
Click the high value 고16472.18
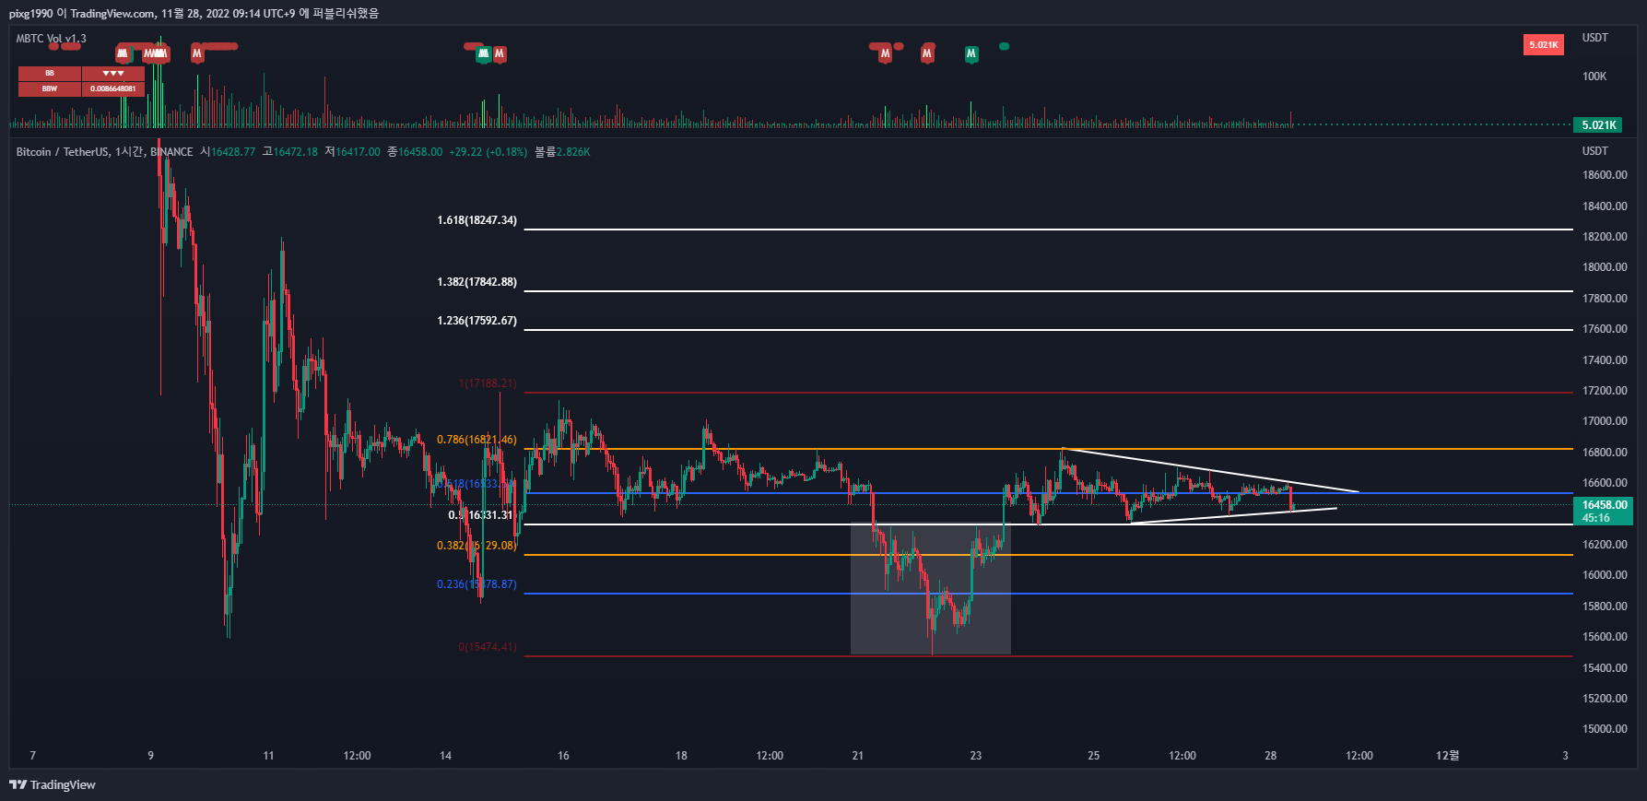pos(289,152)
